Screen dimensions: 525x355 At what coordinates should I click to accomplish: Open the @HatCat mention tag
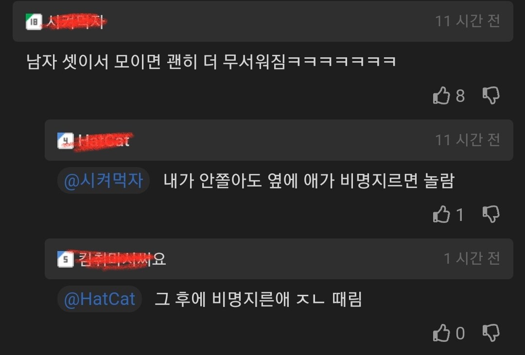(x=100, y=299)
